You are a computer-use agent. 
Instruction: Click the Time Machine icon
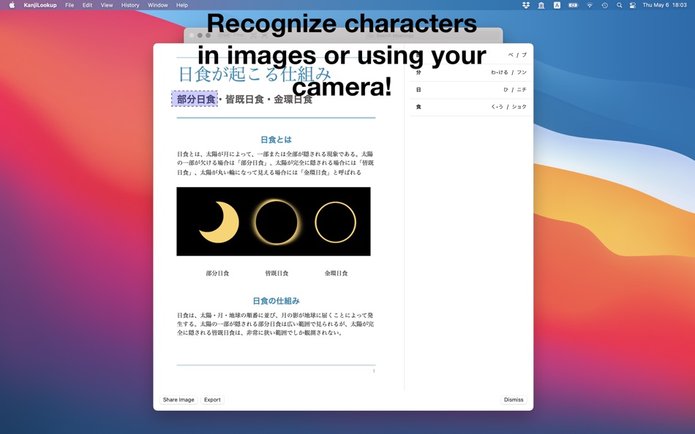(x=604, y=5)
